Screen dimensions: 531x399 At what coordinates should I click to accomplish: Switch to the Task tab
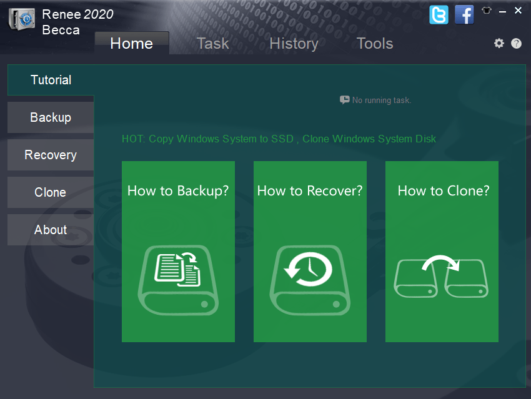(x=212, y=43)
